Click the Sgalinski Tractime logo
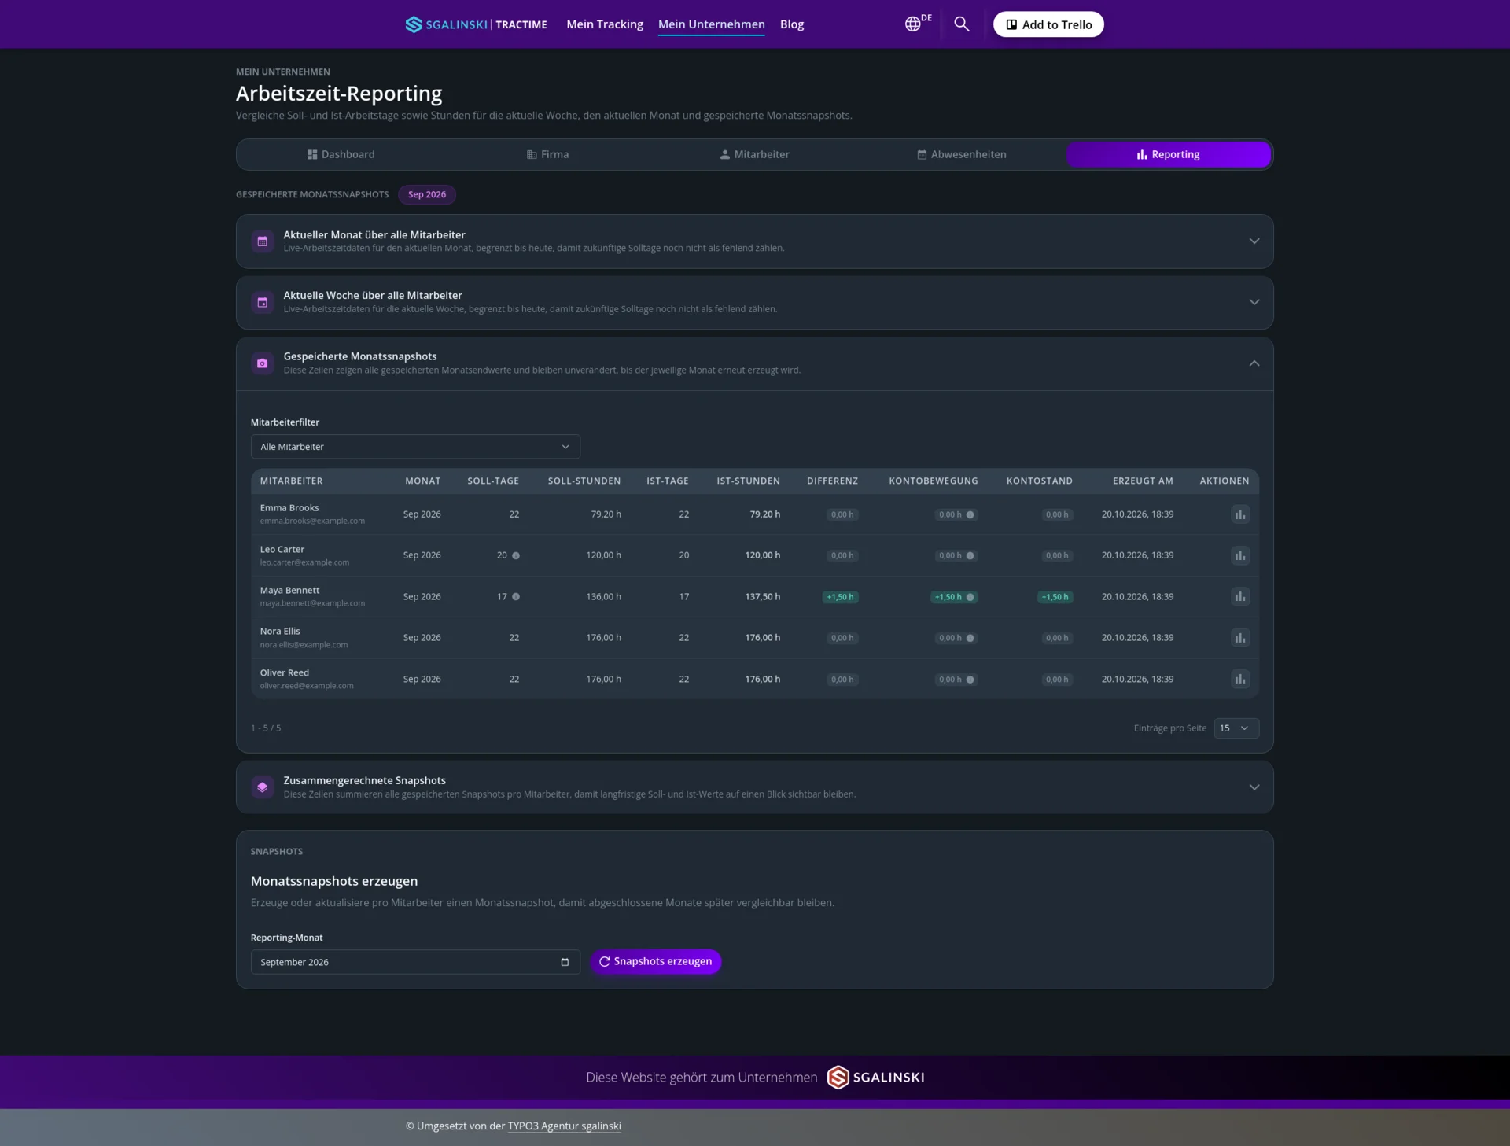 click(476, 24)
